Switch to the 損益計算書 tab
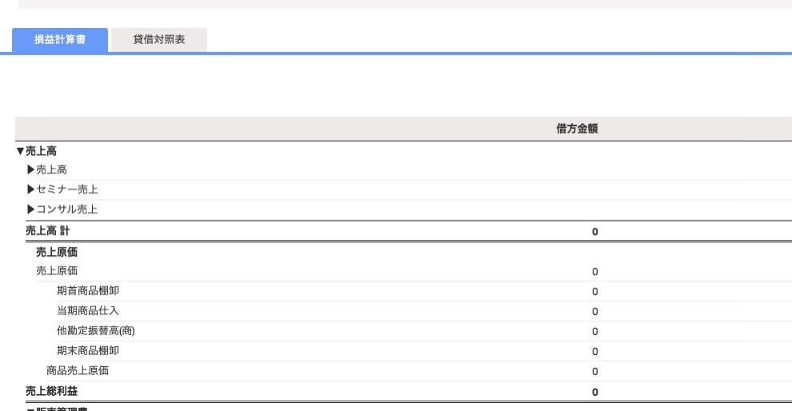The height and width of the screenshot is (411, 792). click(x=60, y=40)
